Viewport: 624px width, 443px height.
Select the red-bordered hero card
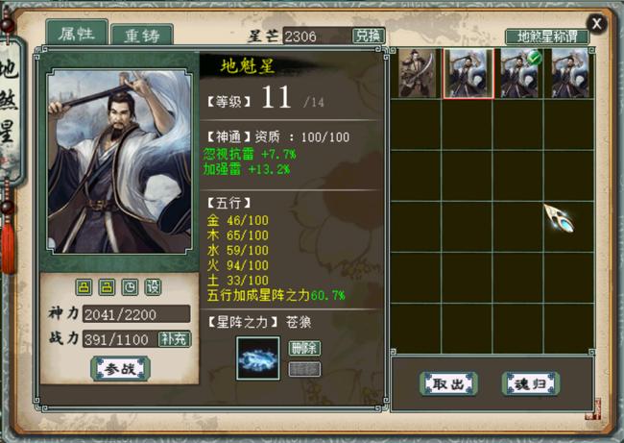[x=468, y=73]
